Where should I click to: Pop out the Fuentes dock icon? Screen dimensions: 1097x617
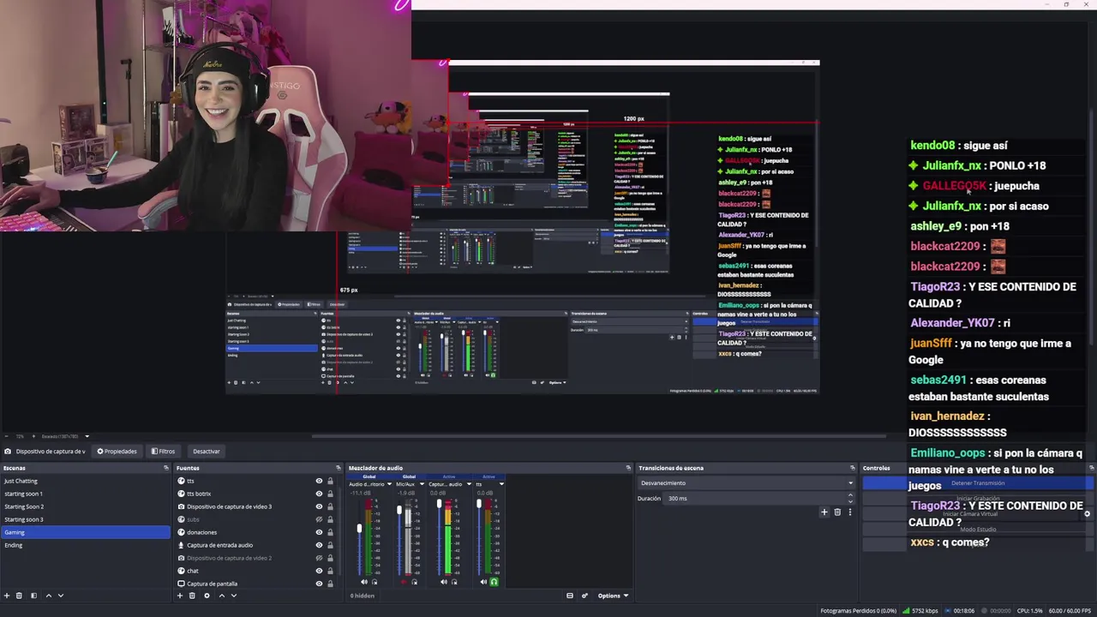pyautogui.click(x=339, y=468)
